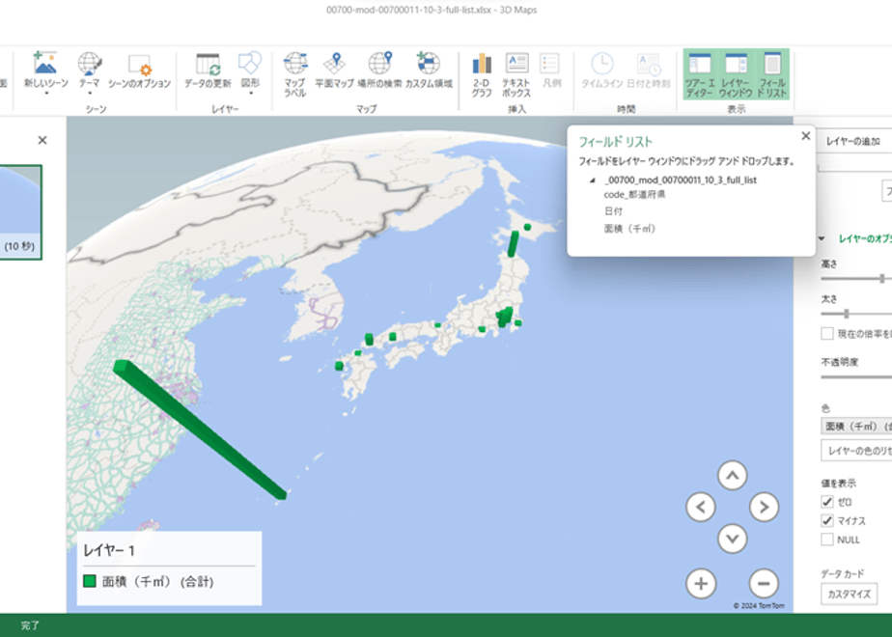Click the tall green bar on Hokkaido
The width and height of the screenshot is (892, 637).
click(514, 243)
